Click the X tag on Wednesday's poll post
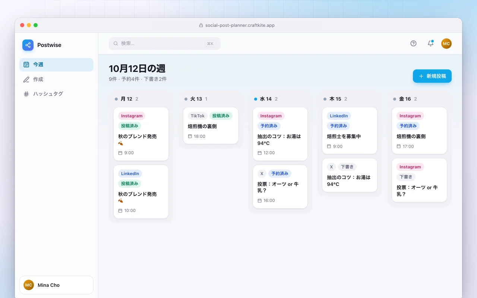 coord(262,174)
